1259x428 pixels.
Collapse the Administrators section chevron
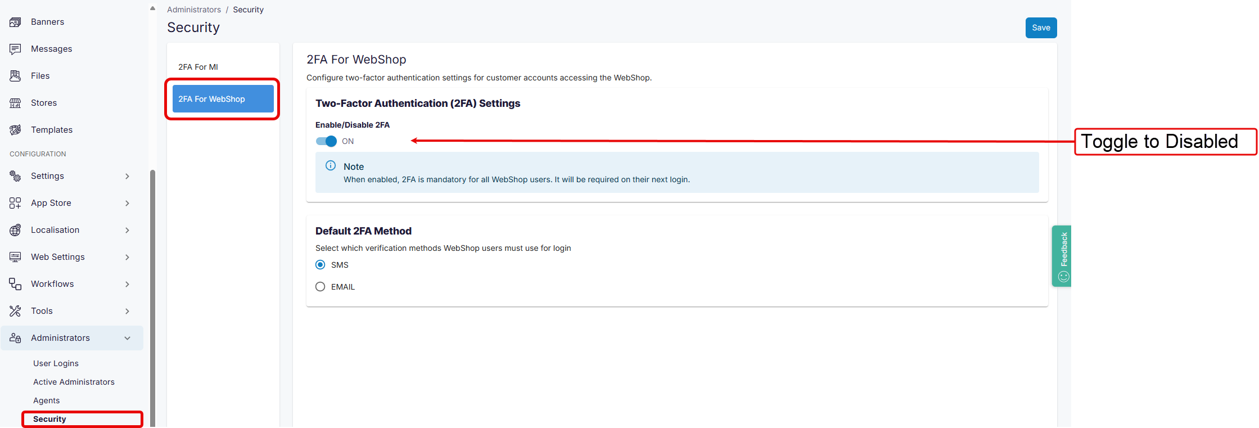pos(128,338)
